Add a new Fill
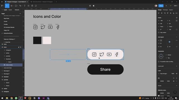179x100 pixels. pos(176,78)
